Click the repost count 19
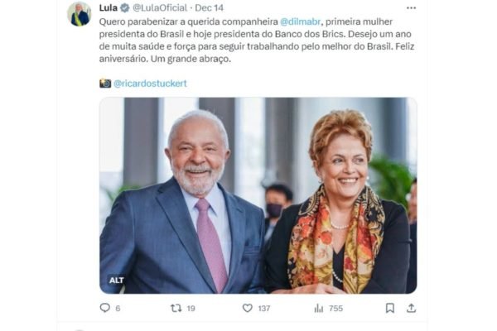The image size is (497, 331). (x=191, y=308)
